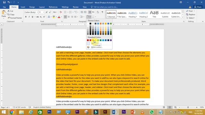Pick the Orange standard color swatch
The width and height of the screenshot is (205, 115).
click(93, 40)
